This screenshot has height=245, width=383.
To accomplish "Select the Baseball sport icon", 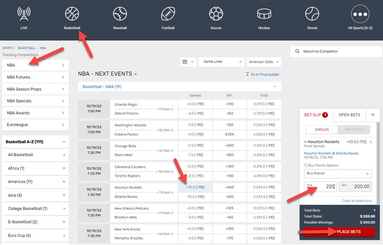I will [x=120, y=14].
